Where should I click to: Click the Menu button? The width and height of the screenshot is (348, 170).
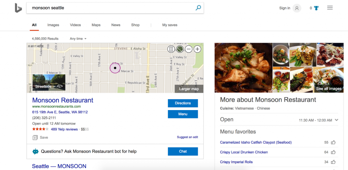pyautogui.click(x=183, y=114)
